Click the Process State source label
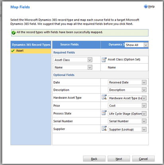164x165 pixels. click(x=62, y=114)
